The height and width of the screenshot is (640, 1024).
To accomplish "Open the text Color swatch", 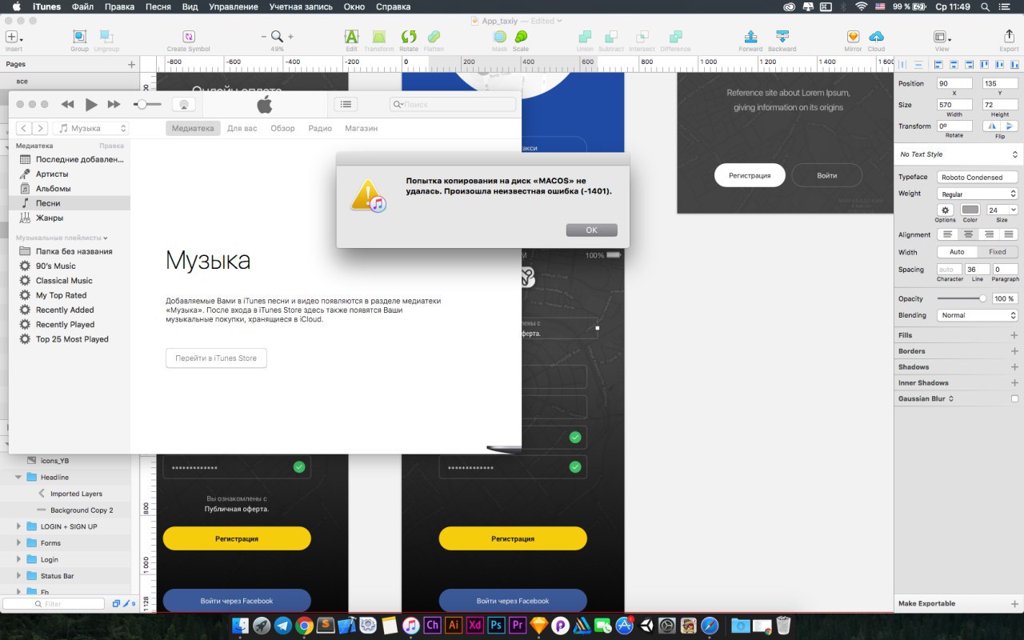I will tap(970, 210).
